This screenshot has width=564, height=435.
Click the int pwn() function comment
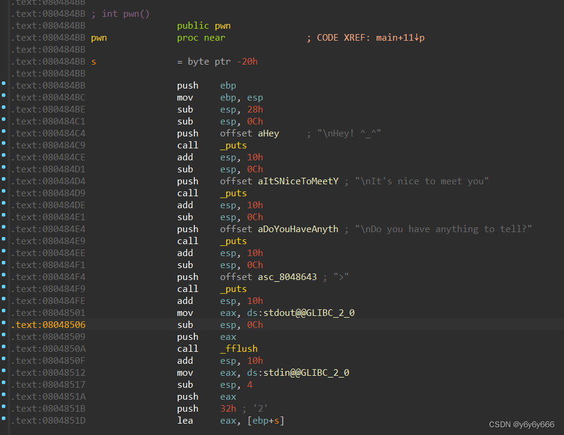(120, 14)
